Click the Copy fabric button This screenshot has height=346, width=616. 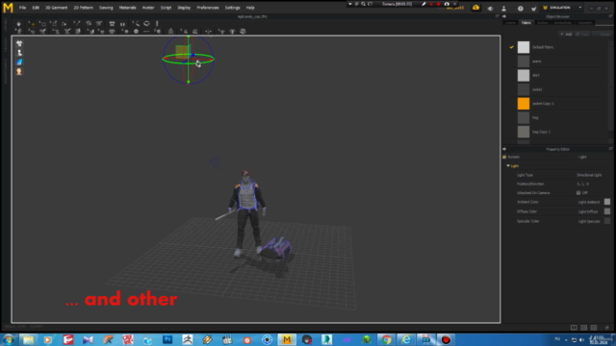(582, 35)
